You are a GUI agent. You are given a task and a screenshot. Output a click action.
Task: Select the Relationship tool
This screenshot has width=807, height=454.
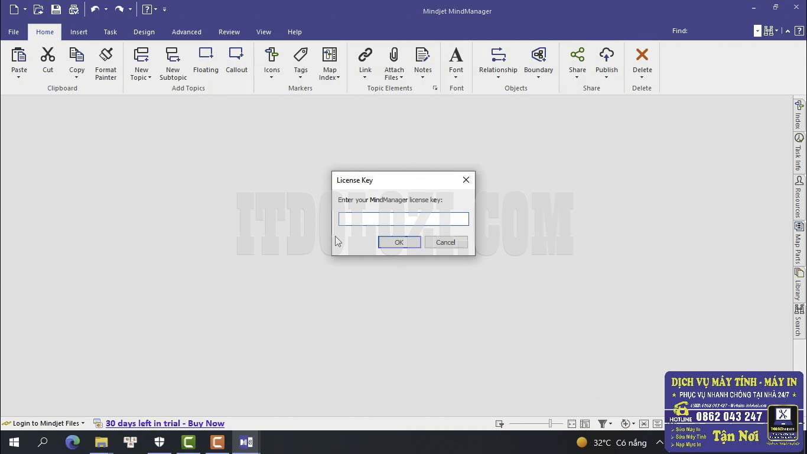497,62
